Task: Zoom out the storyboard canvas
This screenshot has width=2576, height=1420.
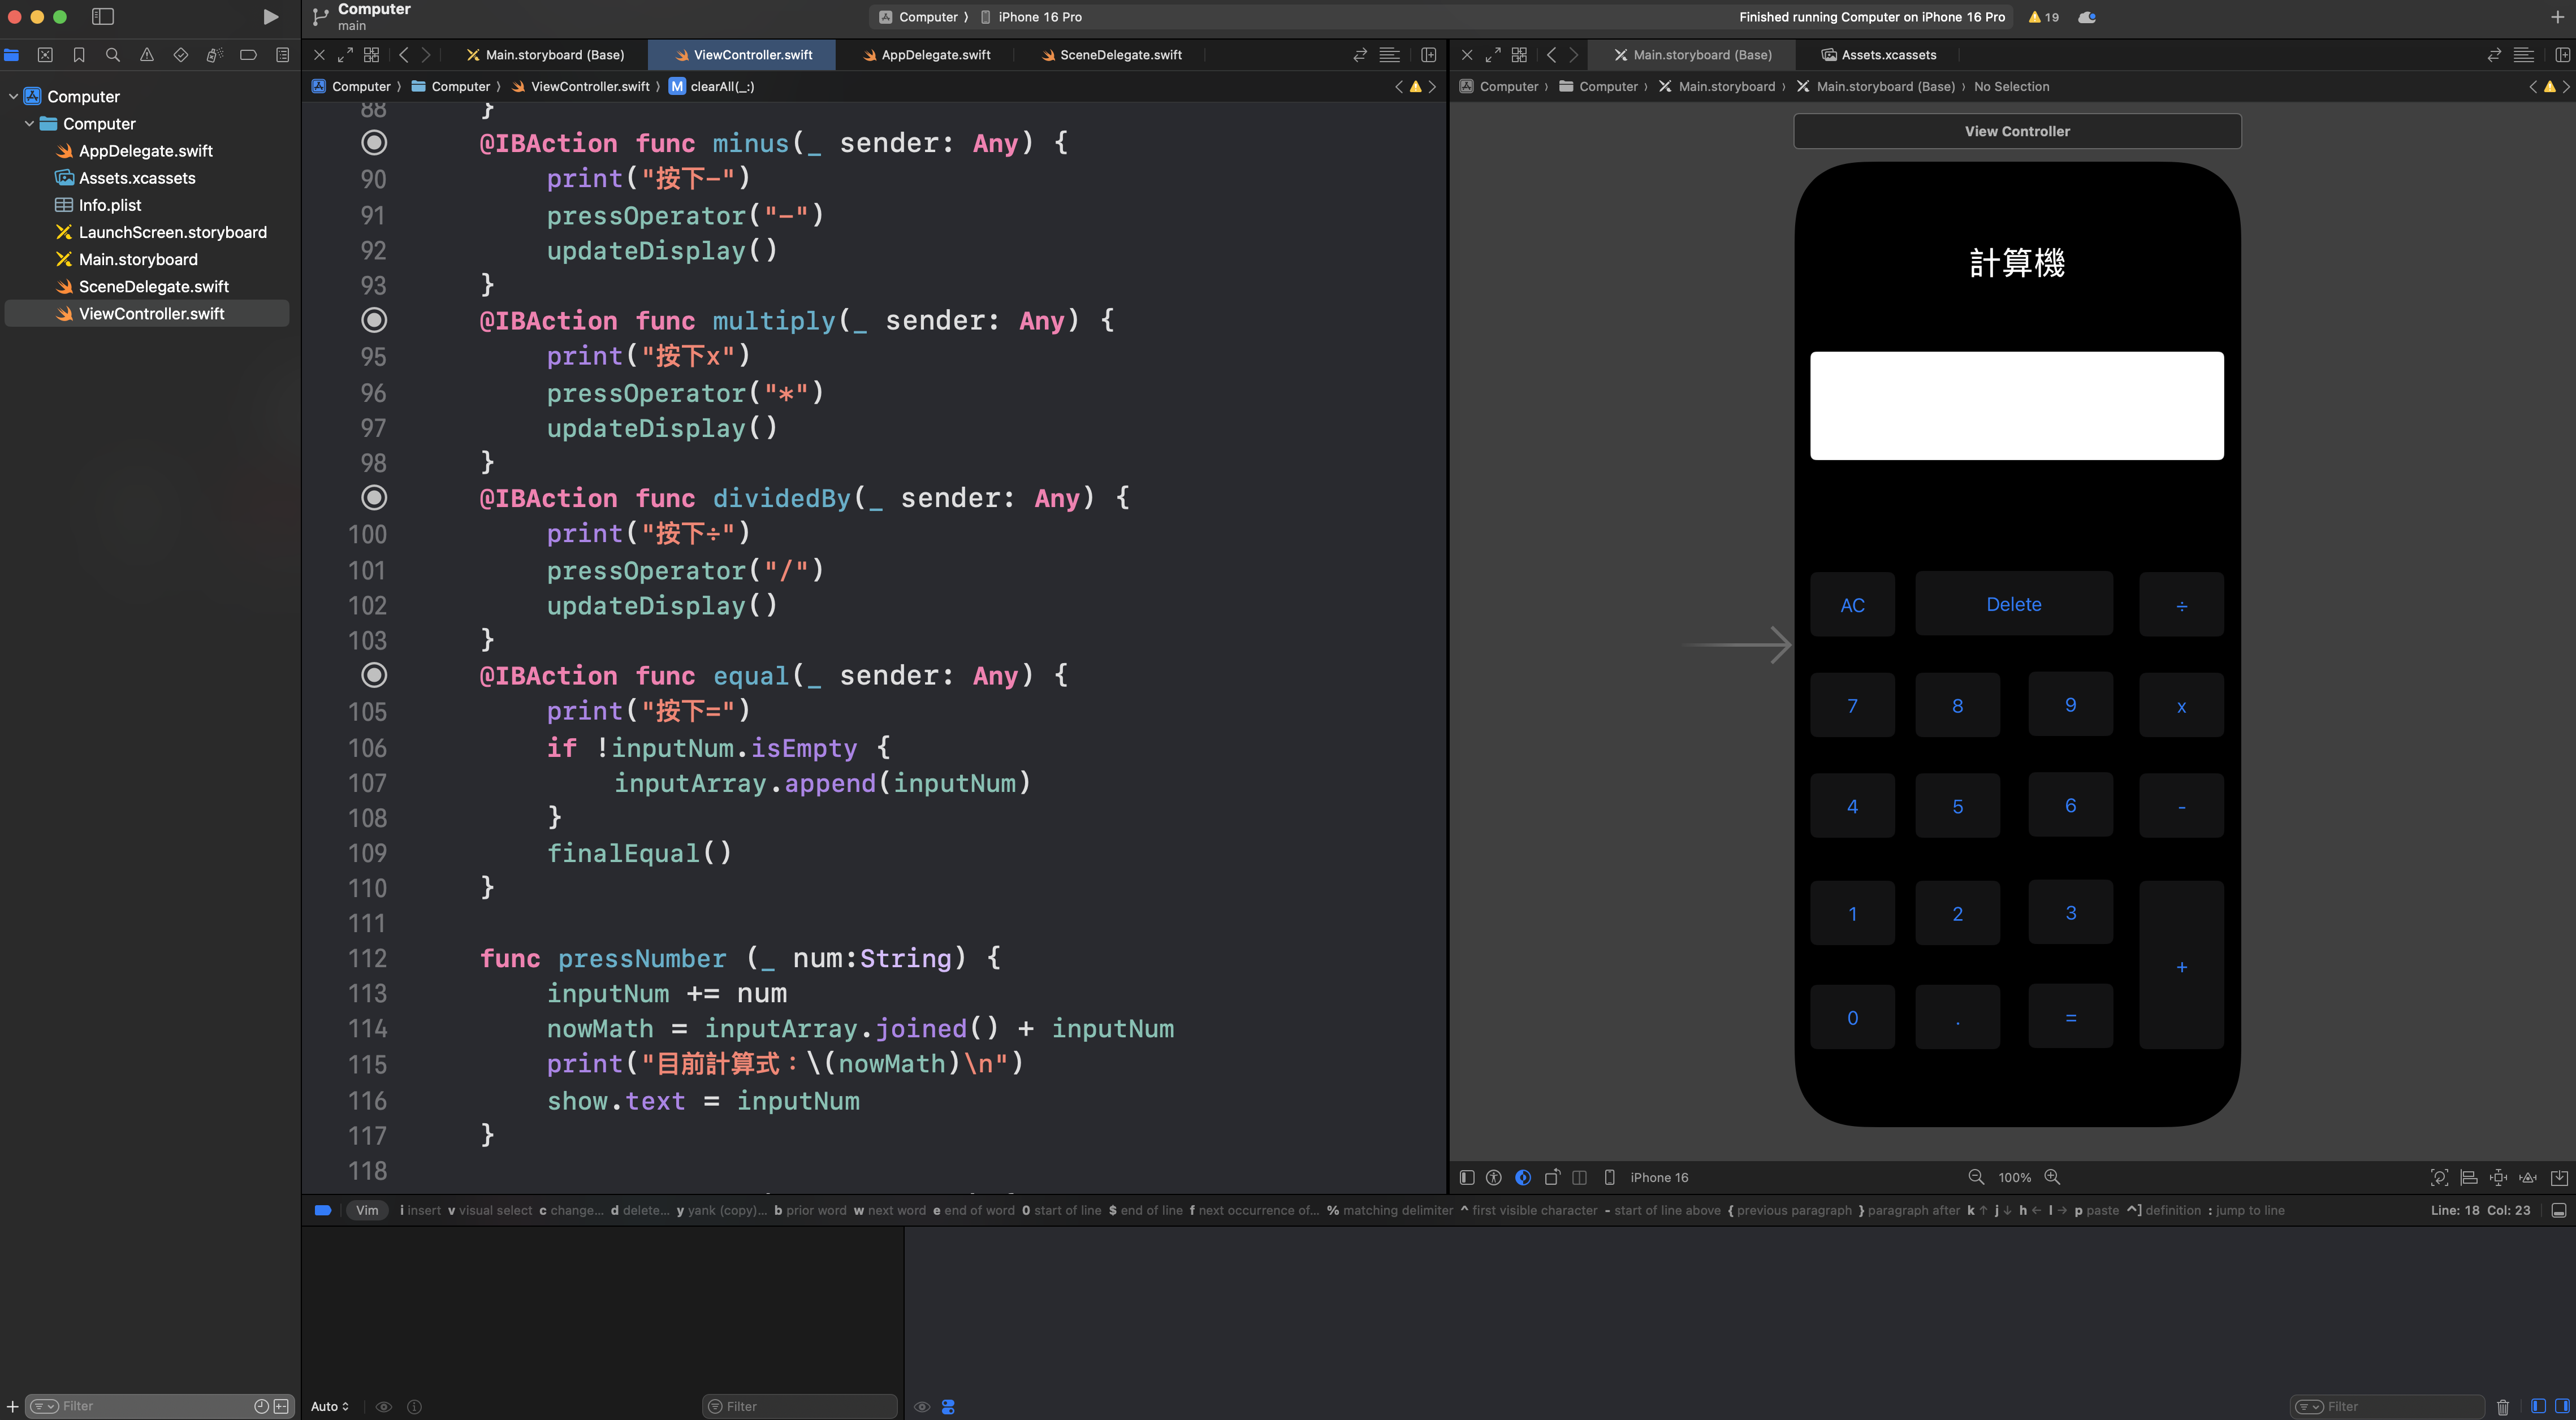Action: [x=1976, y=1177]
